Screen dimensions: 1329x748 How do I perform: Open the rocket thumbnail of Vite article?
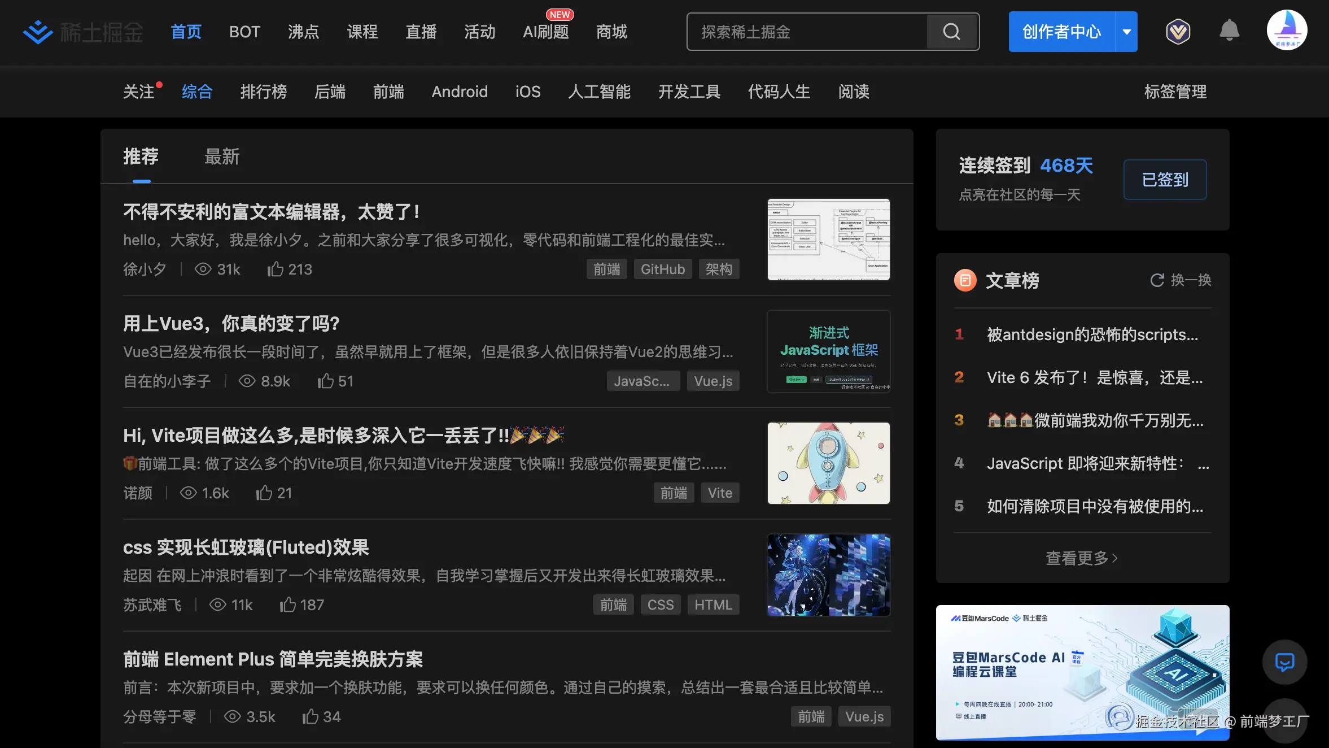tap(828, 463)
